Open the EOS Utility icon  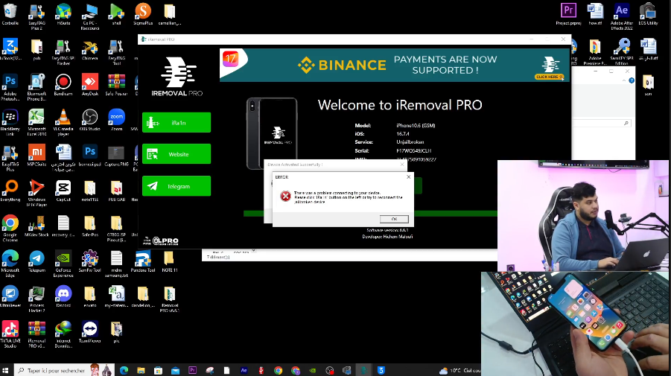tap(648, 15)
